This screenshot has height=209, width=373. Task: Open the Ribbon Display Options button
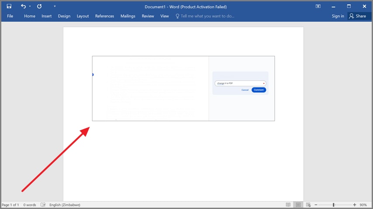318,7
